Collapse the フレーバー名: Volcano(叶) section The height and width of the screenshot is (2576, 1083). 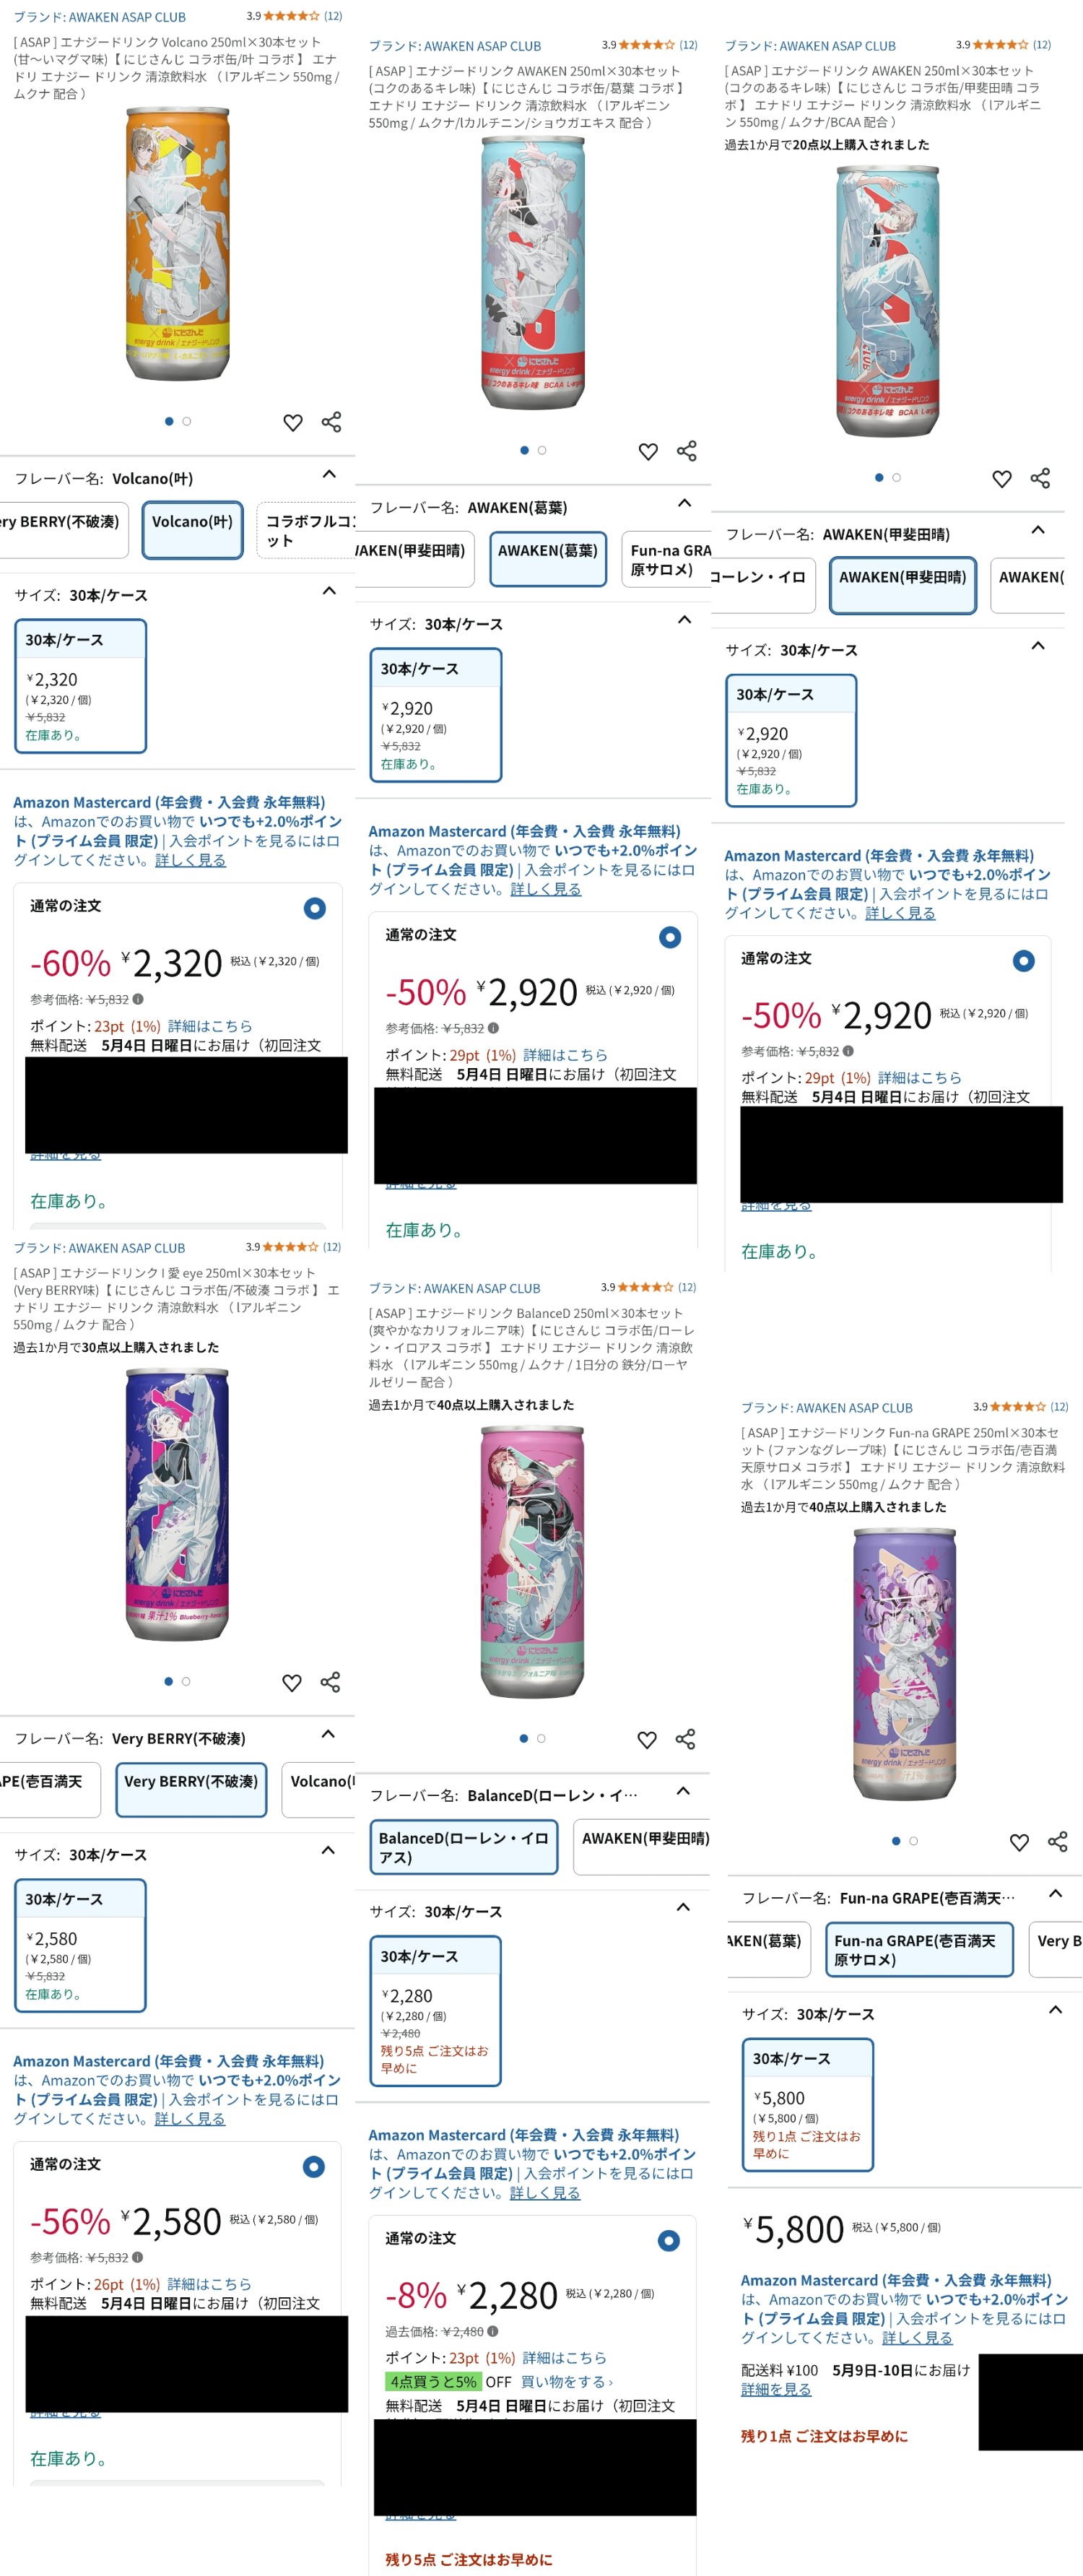tap(329, 475)
